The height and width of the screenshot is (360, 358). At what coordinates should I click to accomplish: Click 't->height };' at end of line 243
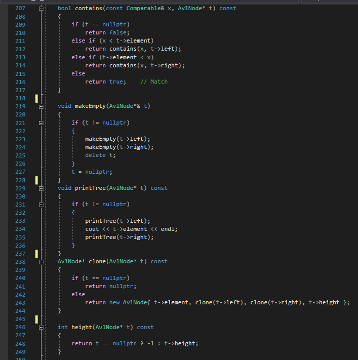329,303
